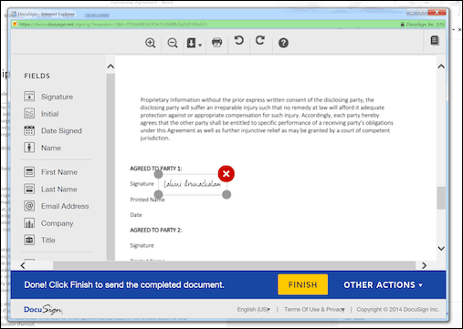The image size is (463, 329).
Task: Select the First Name field icon
Action: pos(29,172)
